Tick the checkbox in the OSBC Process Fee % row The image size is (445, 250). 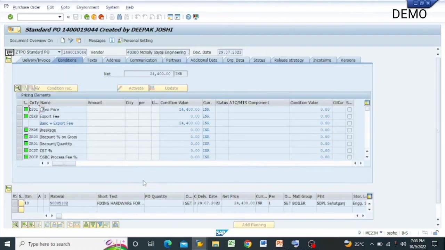pos(349,157)
